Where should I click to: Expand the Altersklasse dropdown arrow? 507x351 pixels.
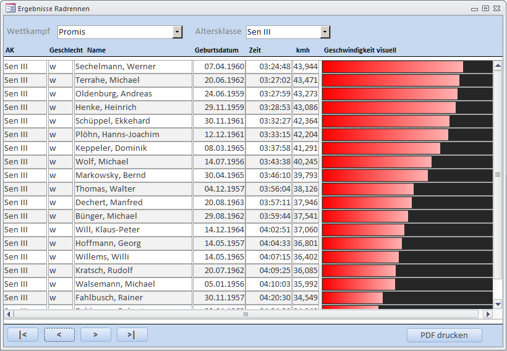tap(325, 32)
